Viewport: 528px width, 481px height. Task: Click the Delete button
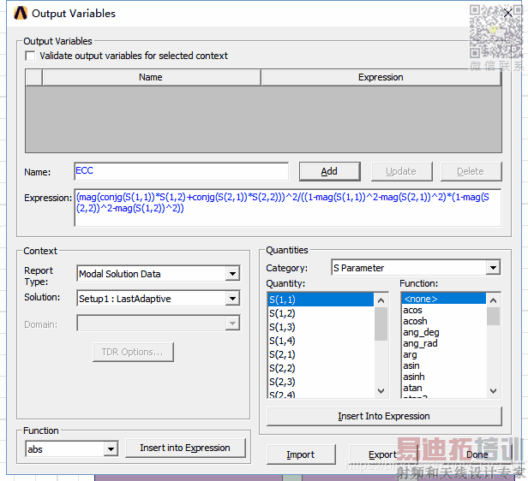471,171
